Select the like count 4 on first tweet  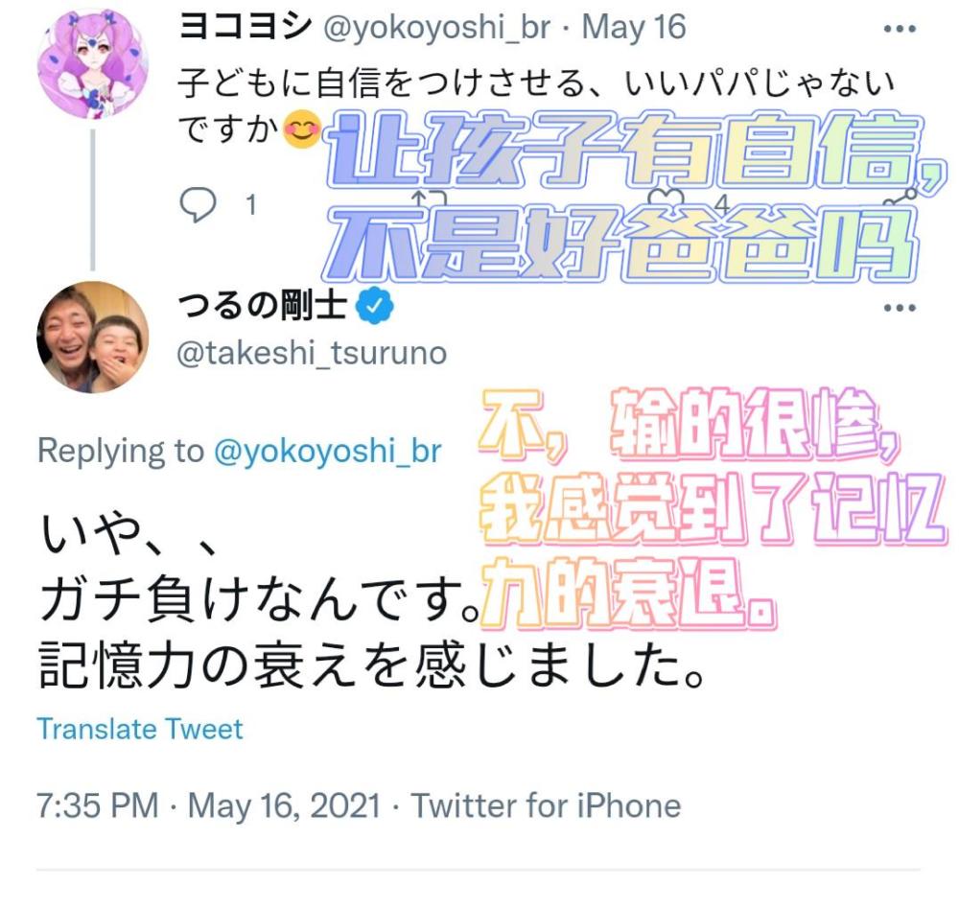(x=722, y=204)
